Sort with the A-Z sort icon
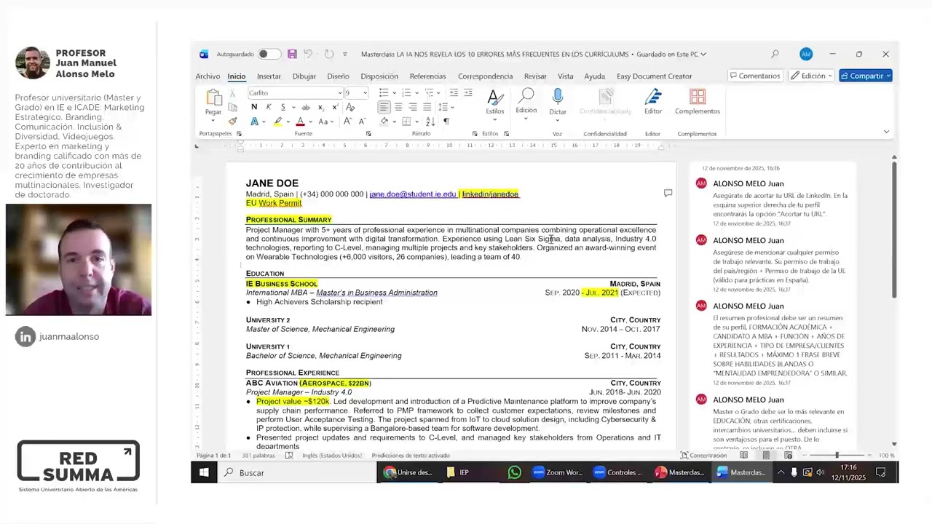The width and height of the screenshot is (932, 524). pos(430,122)
